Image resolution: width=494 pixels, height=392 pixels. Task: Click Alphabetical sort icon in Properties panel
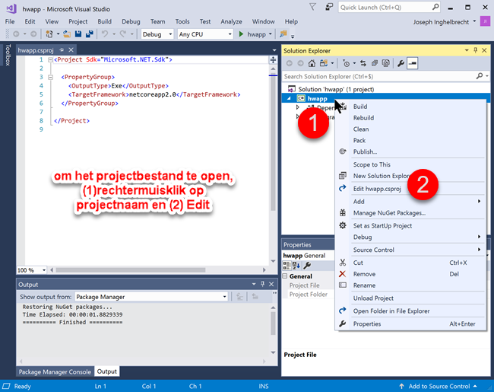pos(296,266)
